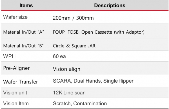Click the 200mm / 300mm value
The height and width of the screenshot is (109, 169).
pos(73,18)
